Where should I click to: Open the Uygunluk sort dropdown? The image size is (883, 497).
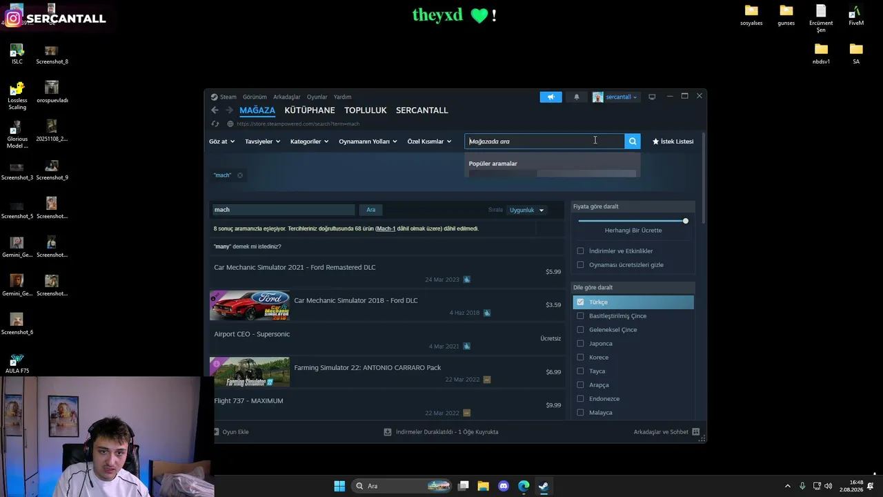(527, 211)
